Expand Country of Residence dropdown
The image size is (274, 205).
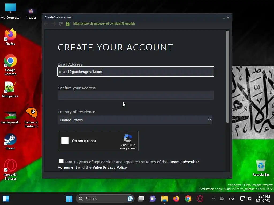135,120
